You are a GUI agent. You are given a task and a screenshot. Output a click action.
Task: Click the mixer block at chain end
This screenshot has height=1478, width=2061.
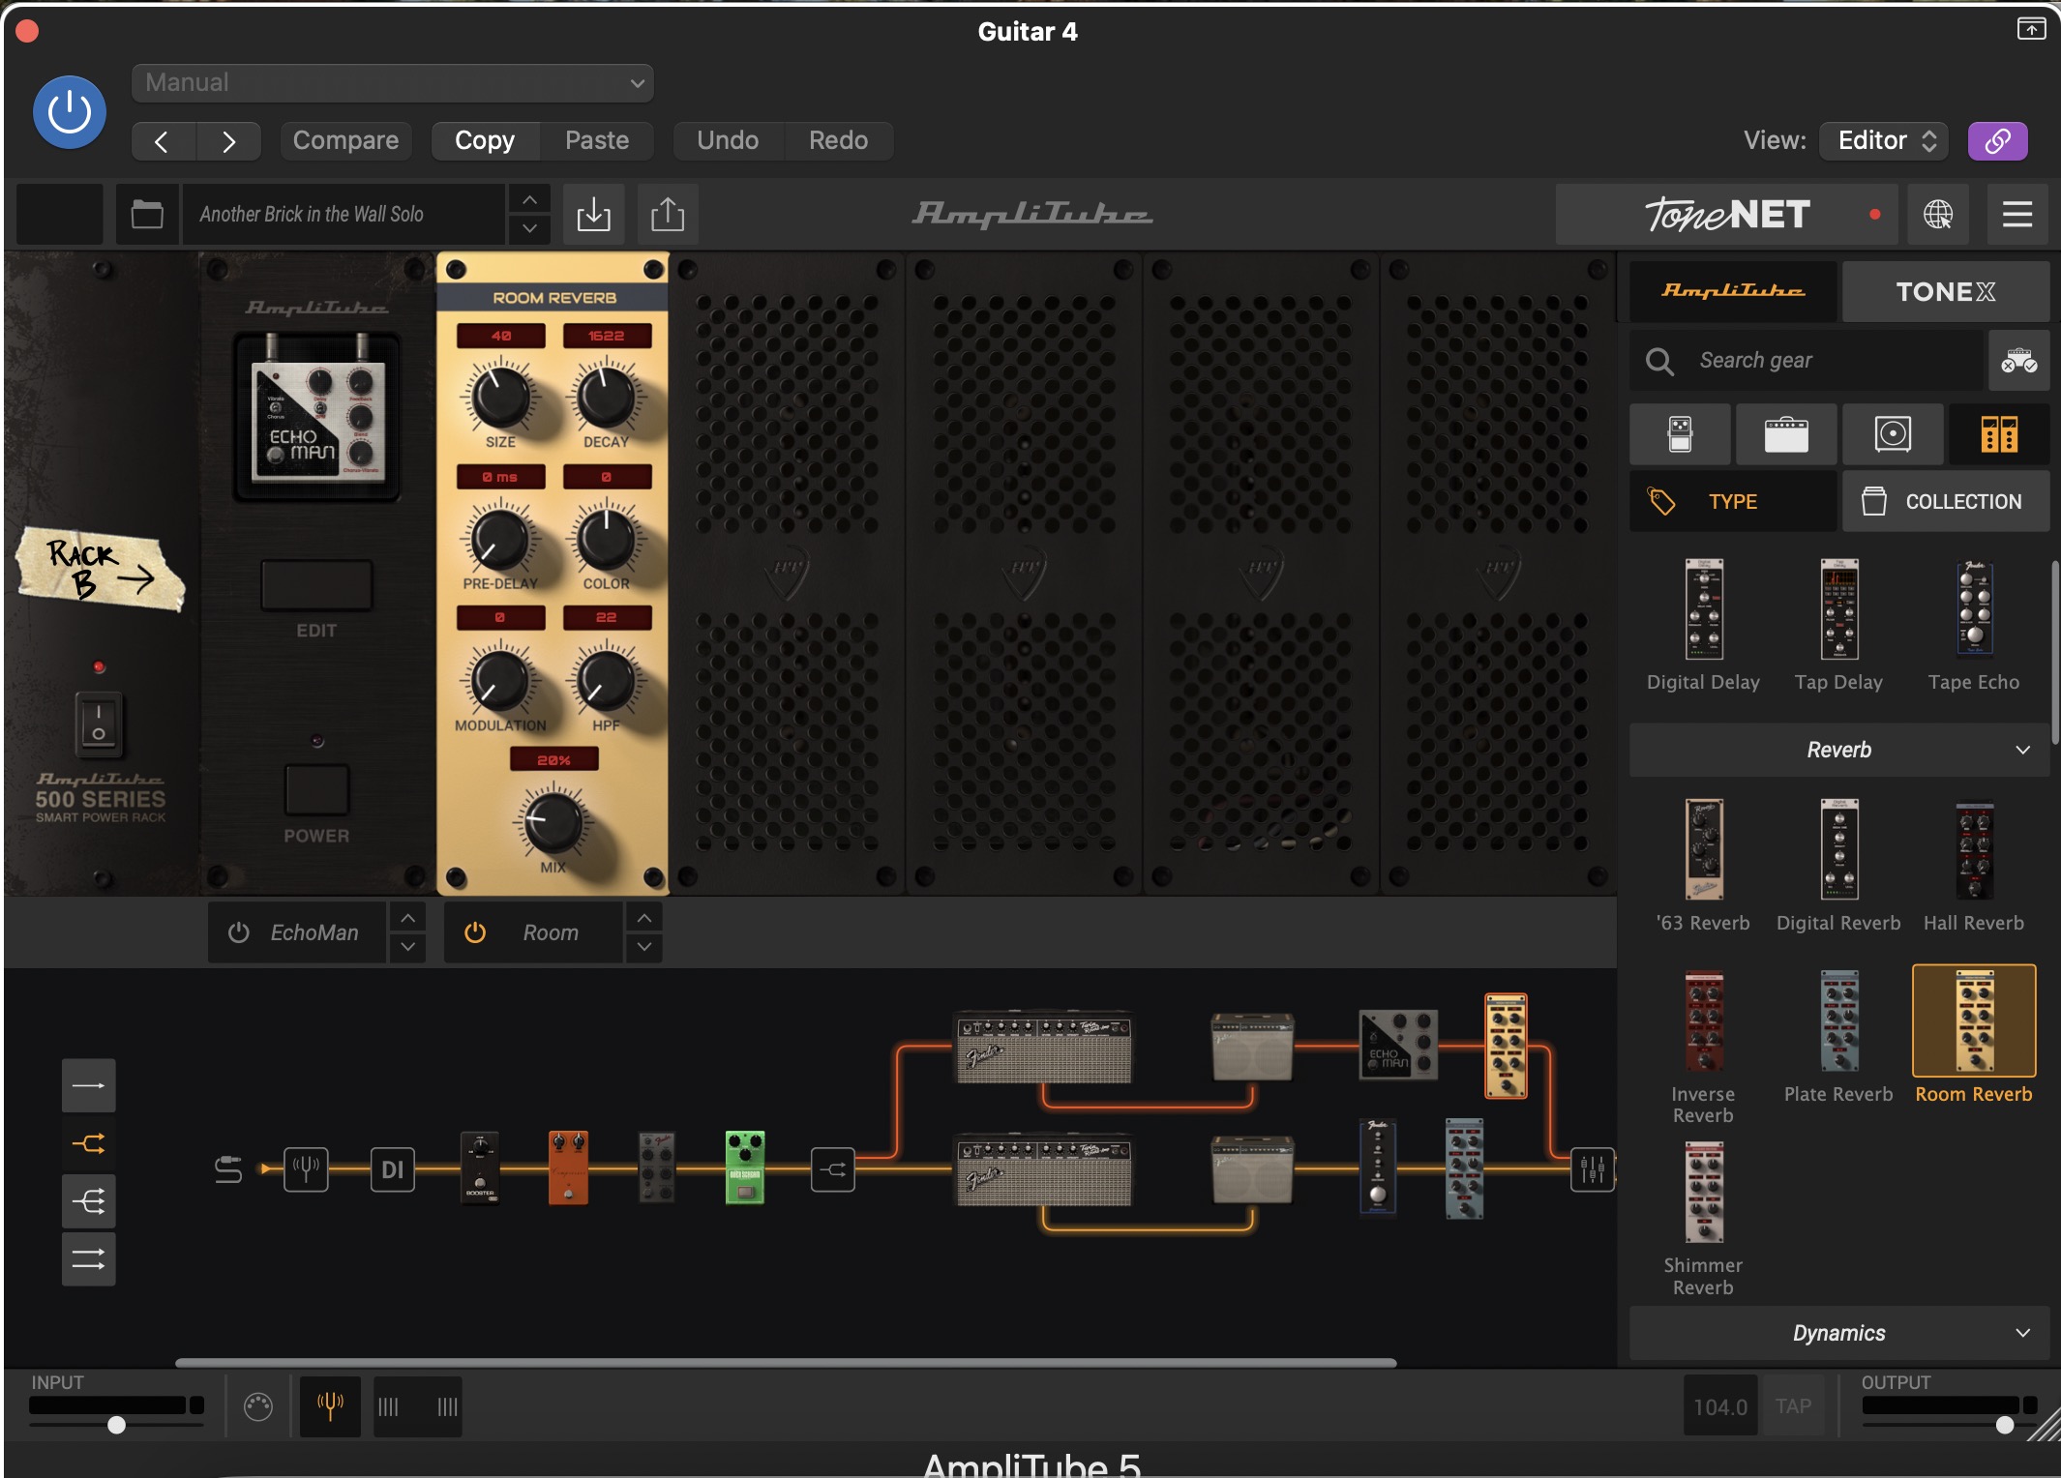[x=1593, y=1170]
